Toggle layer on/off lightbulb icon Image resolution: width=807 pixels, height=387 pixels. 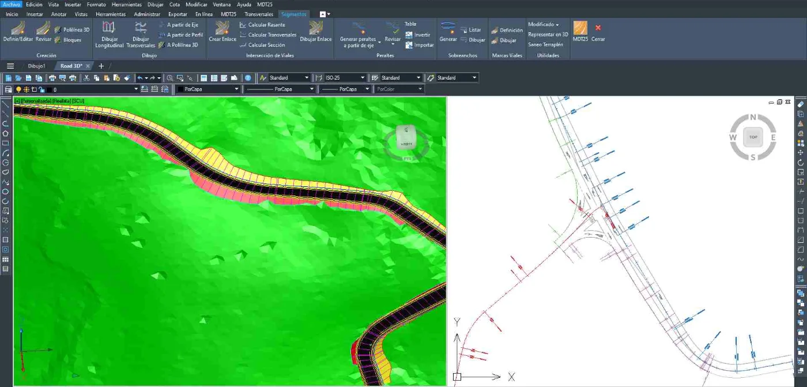pyautogui.click(x=18, y=89)
